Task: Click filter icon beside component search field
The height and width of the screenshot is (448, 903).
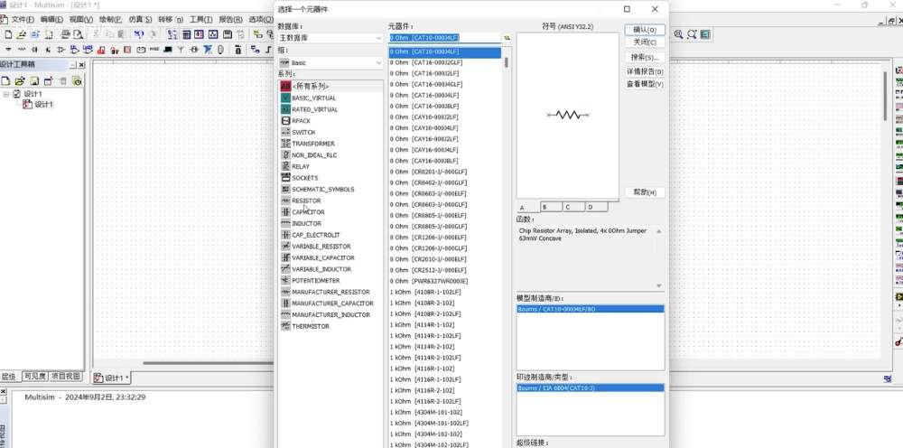Action: 507,37
